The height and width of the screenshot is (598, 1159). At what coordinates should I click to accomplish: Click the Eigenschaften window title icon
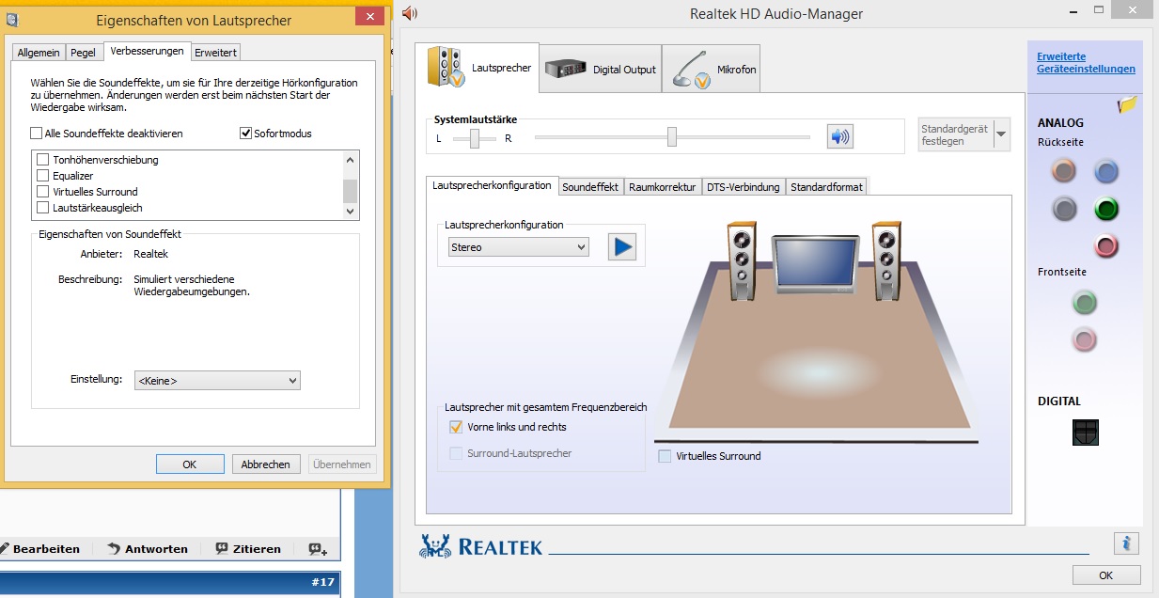12,19
